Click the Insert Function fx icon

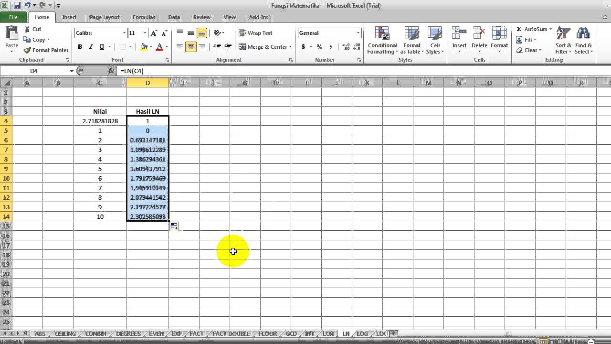tap(111, 71)
